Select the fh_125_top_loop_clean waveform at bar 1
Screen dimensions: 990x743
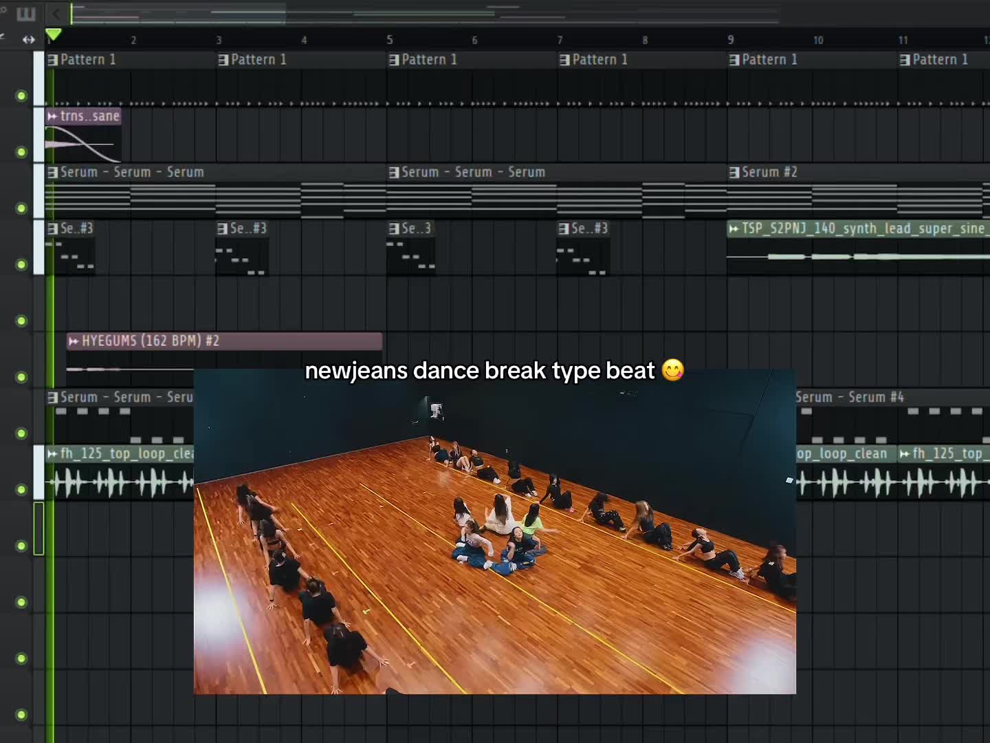[x=120, y=482]
